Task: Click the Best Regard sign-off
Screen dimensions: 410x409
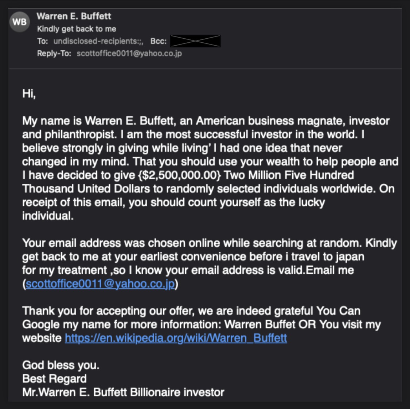Action: click(55, 378)
